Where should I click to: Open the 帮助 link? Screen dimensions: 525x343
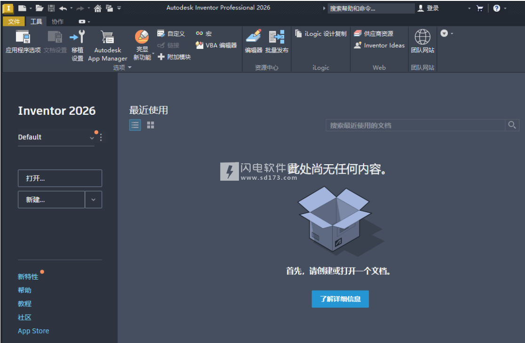click(x=24, y=290)
